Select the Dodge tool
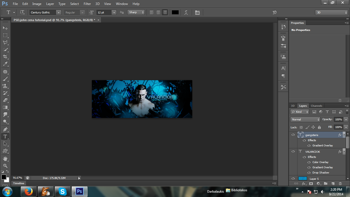The image size is (350, 197). [5, 122]
